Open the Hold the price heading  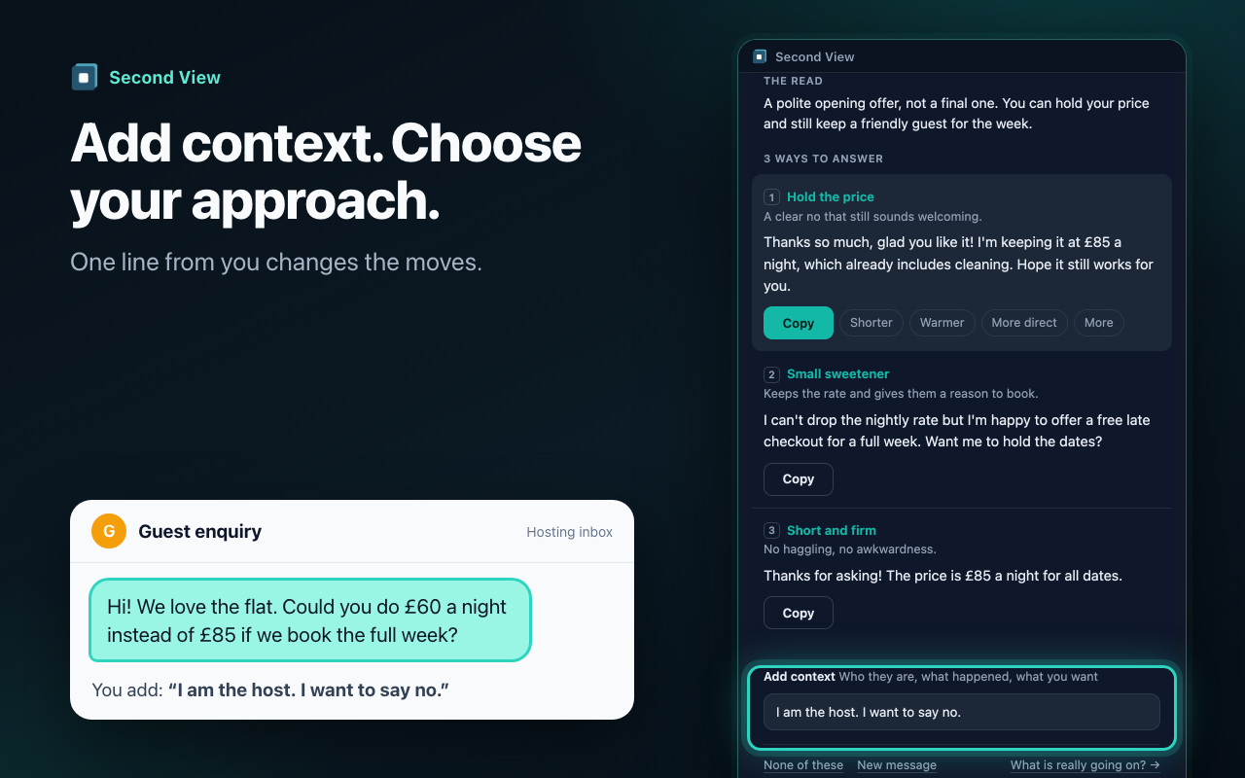click(831, 197)
